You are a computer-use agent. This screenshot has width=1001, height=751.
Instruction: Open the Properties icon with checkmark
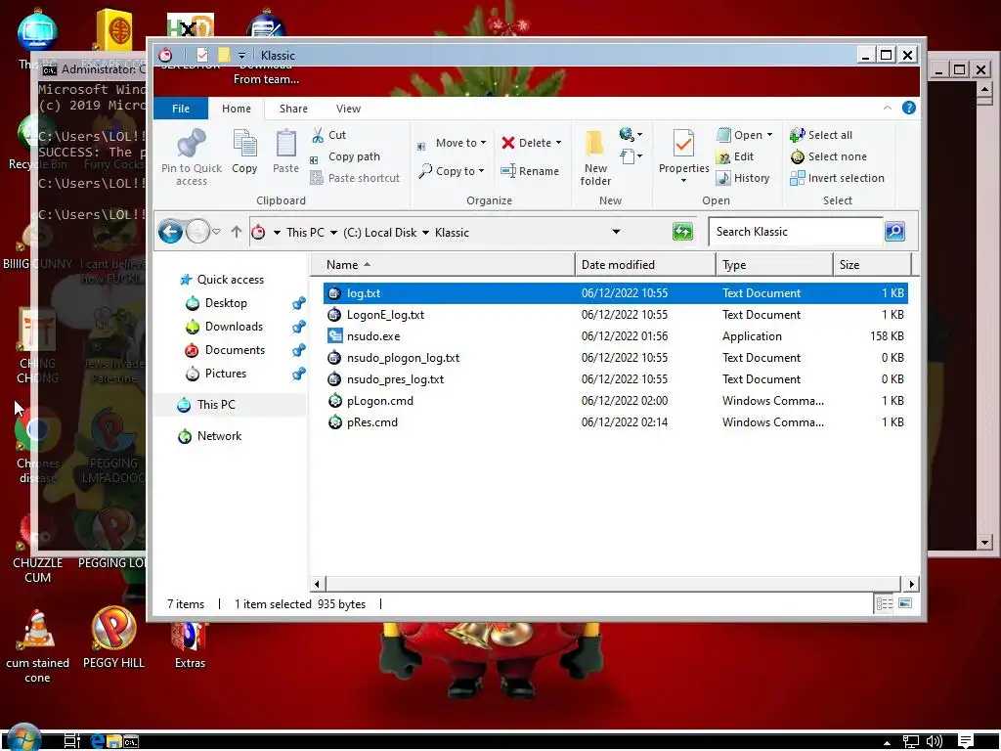683,144
